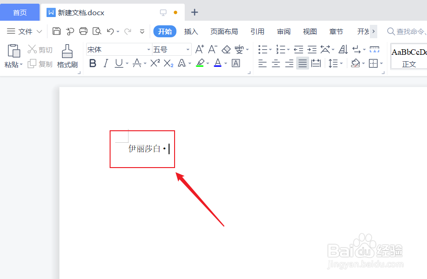The width and height of the screenshot is (427, 279).
Task: Open the 文件 menu
Action: pyautogui.click(x=24, y=31)
